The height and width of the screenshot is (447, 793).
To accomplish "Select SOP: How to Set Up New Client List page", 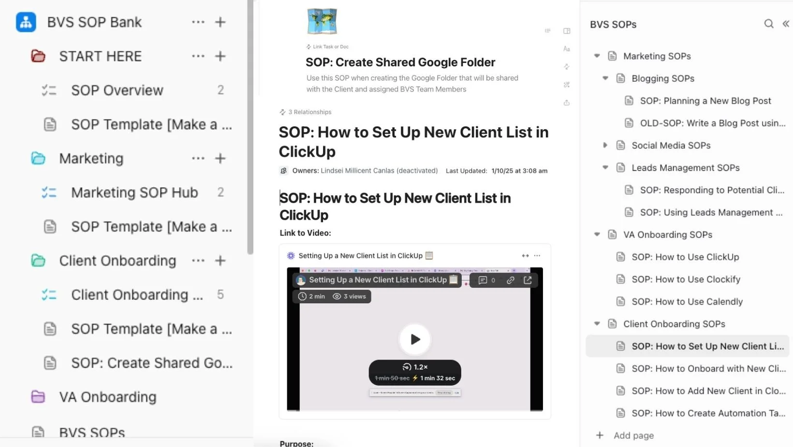I will click(x=688, y=346).
